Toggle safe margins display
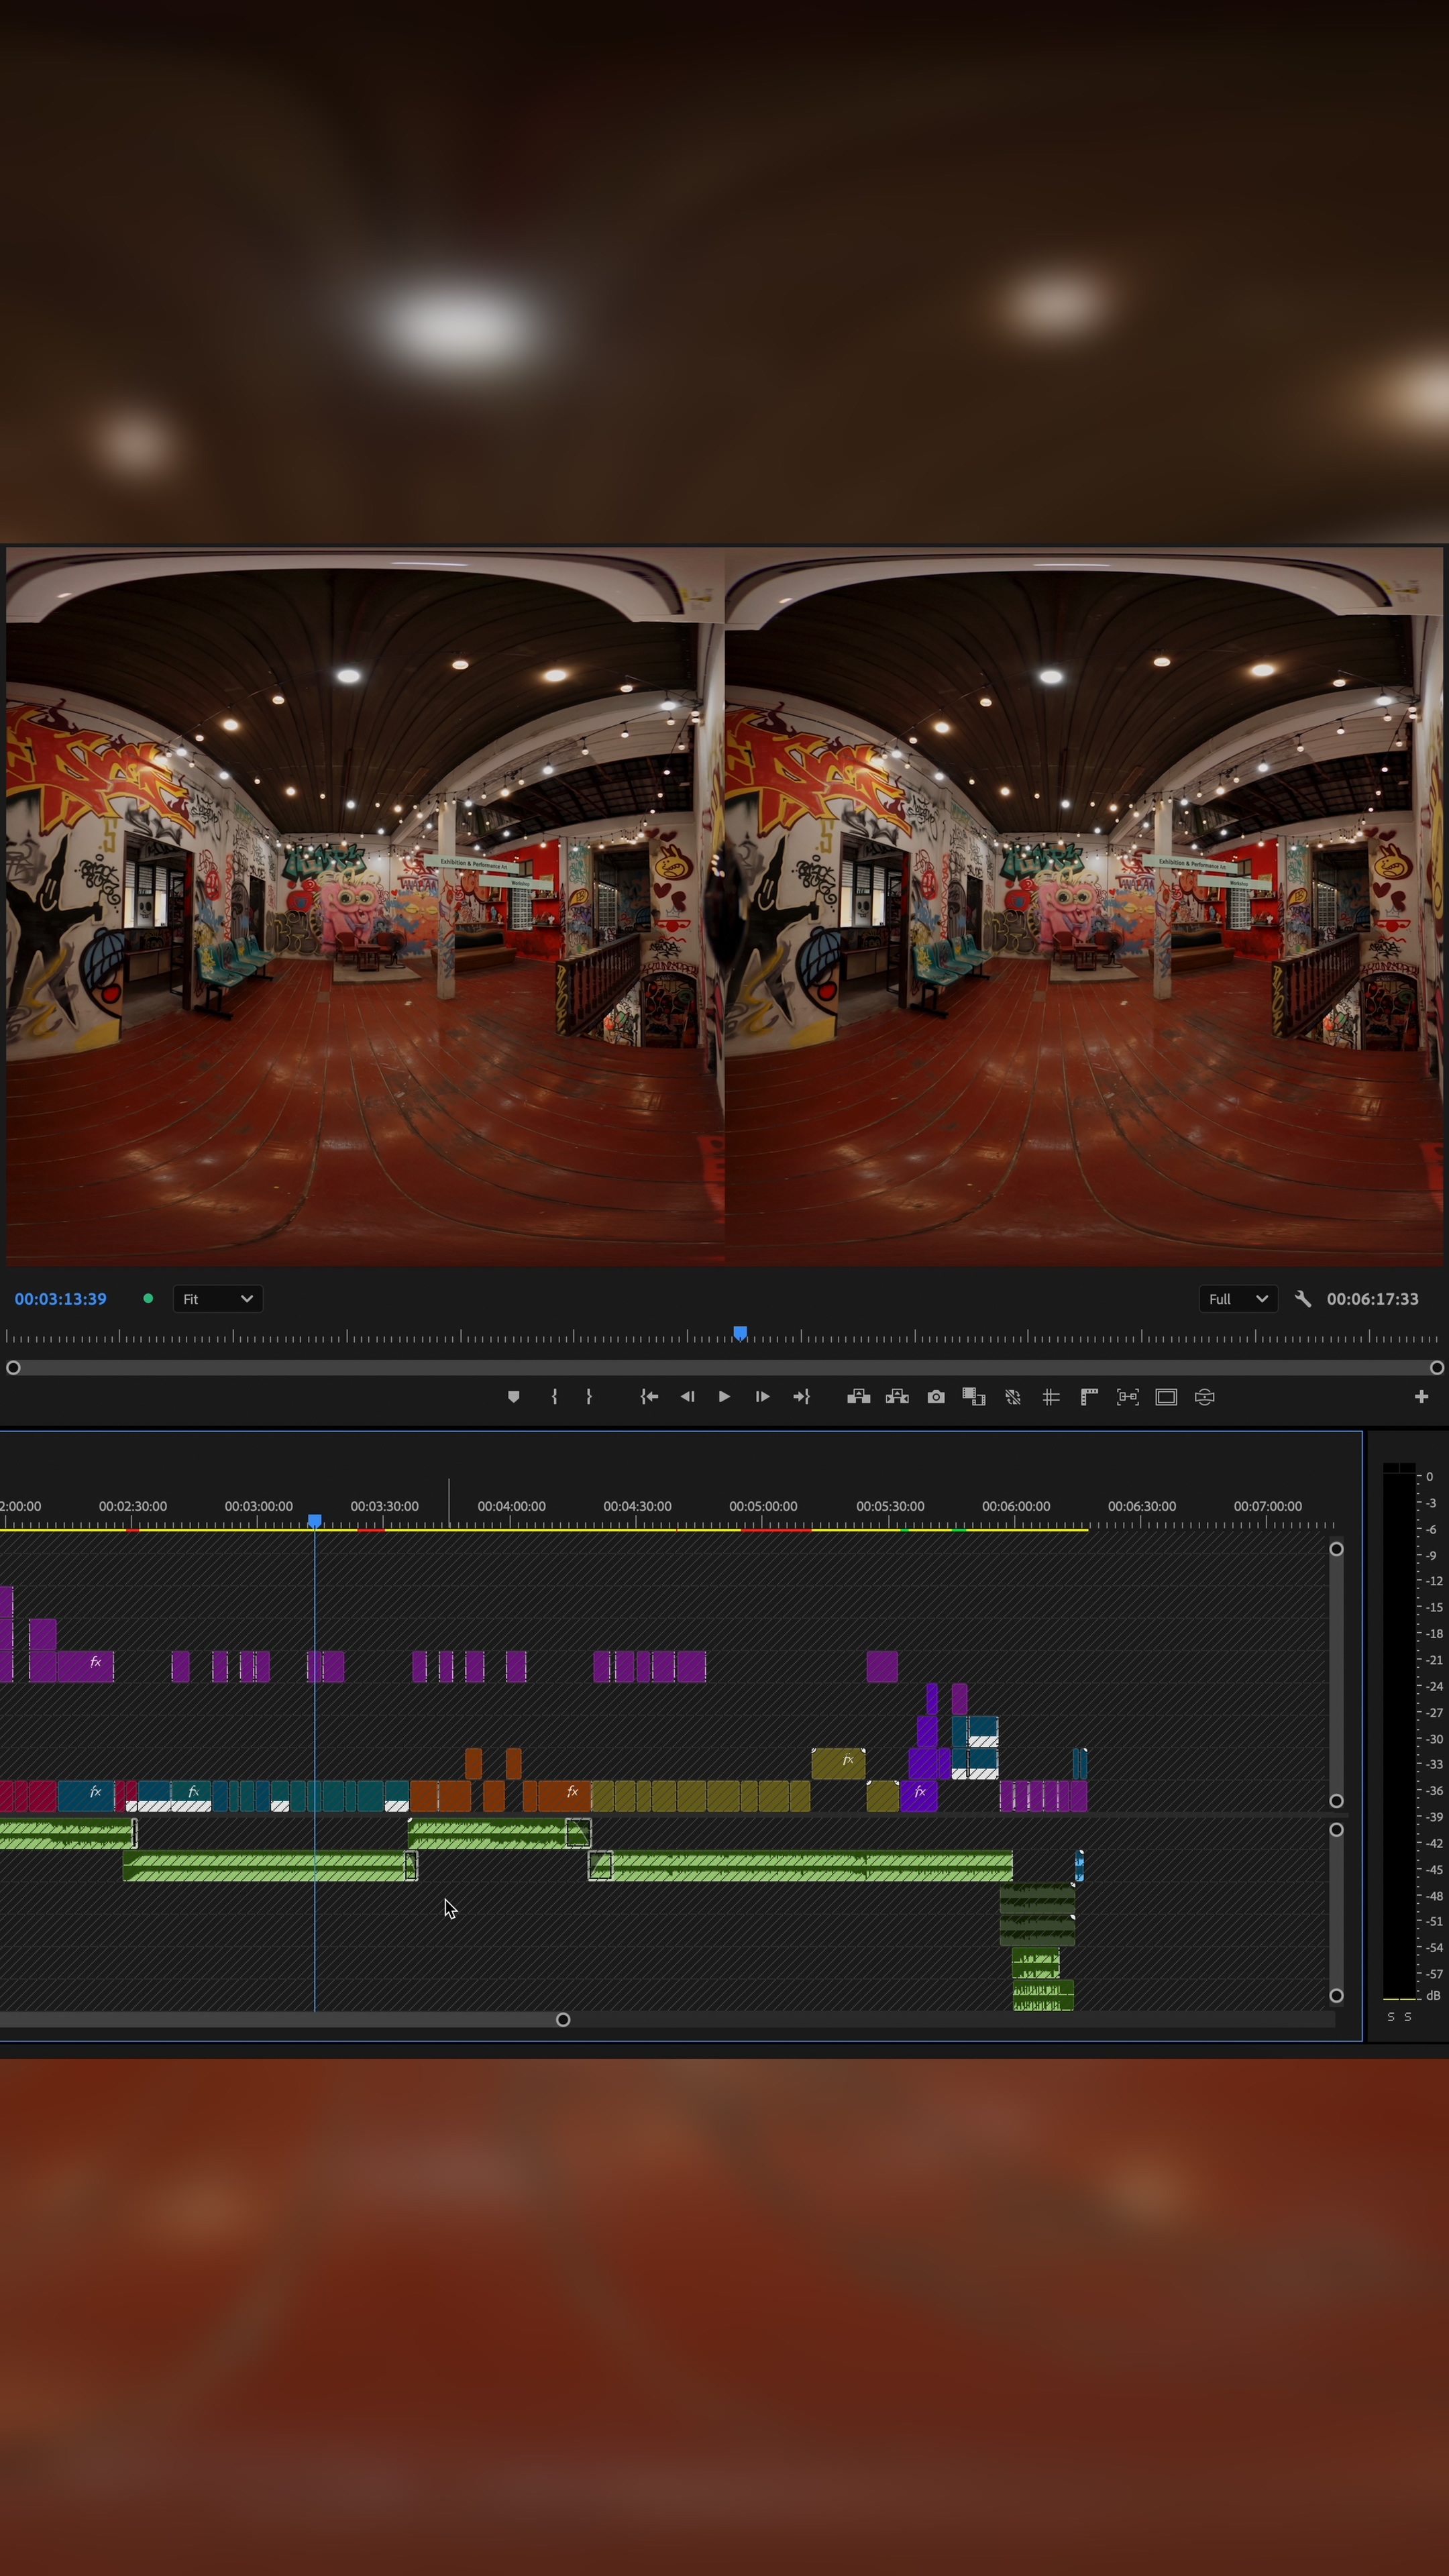This screenshot has height=2576, width=1449. (x=1166, y=1397)
